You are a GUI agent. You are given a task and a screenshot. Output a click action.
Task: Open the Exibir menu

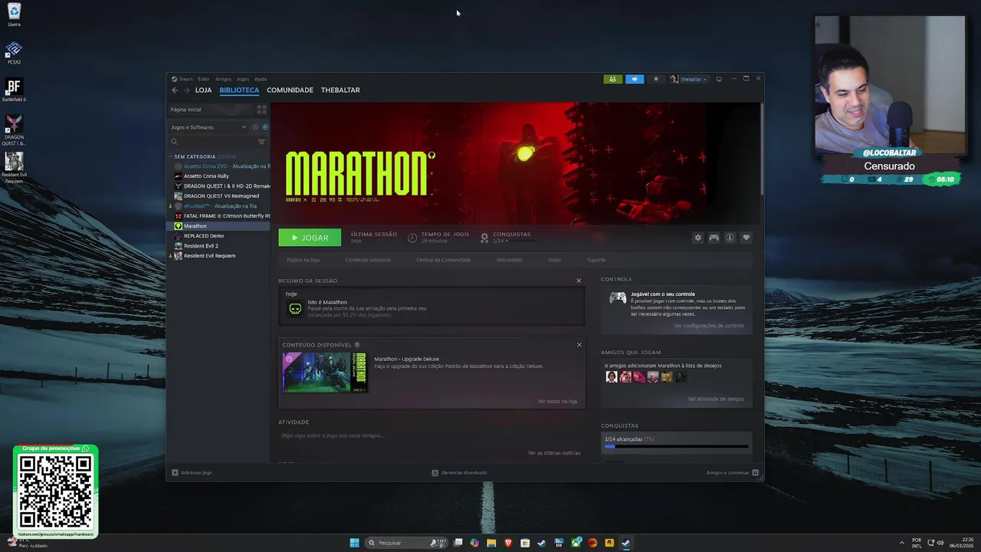pos(204,79)
